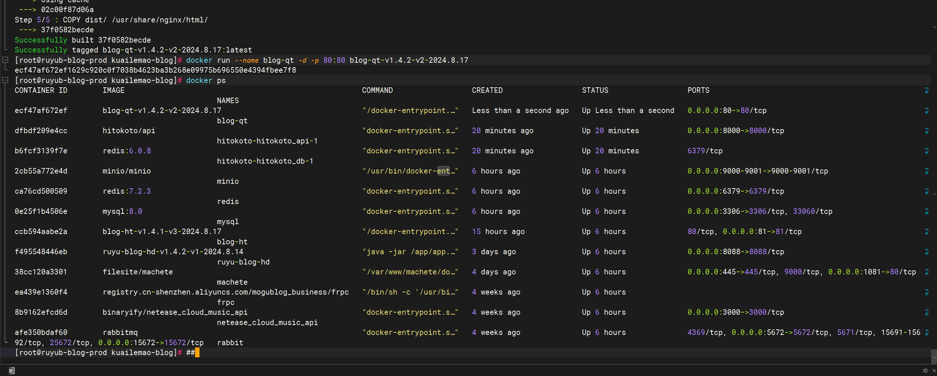
Task: Click the NAMES column header
Action: pyautogui.click(x=228, y=101)
